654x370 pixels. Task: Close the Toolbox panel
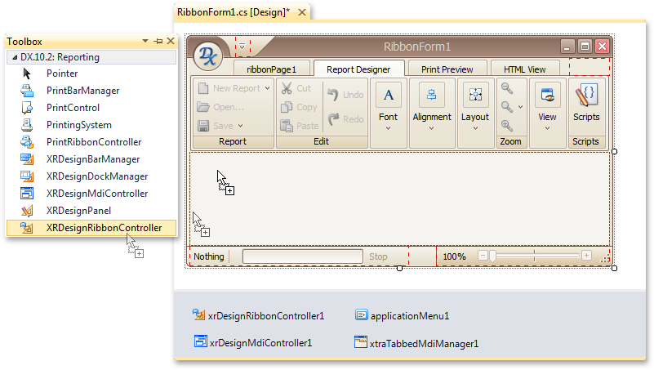point(171,41)
